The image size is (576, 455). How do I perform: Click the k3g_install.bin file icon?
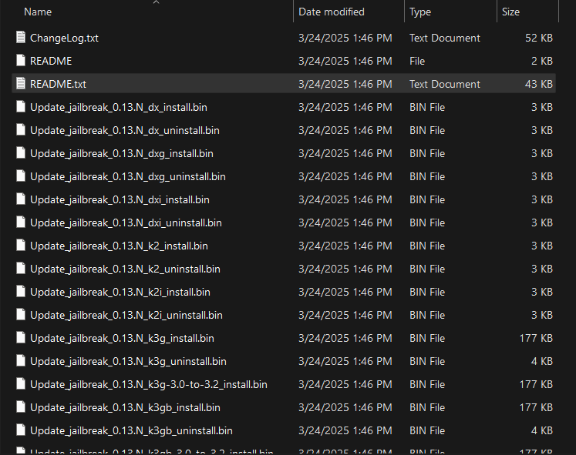pos(21,338)
